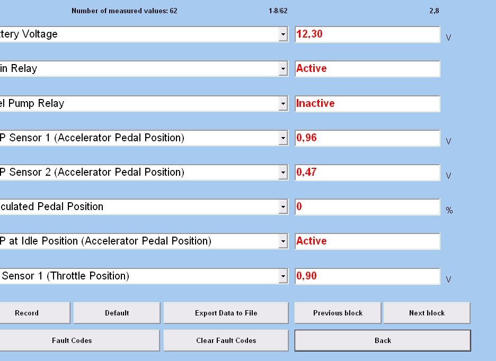This screenshot has height=361, width=496.
Task: Click the V unit beside the 0,90 value
Action: pos(448,279)
